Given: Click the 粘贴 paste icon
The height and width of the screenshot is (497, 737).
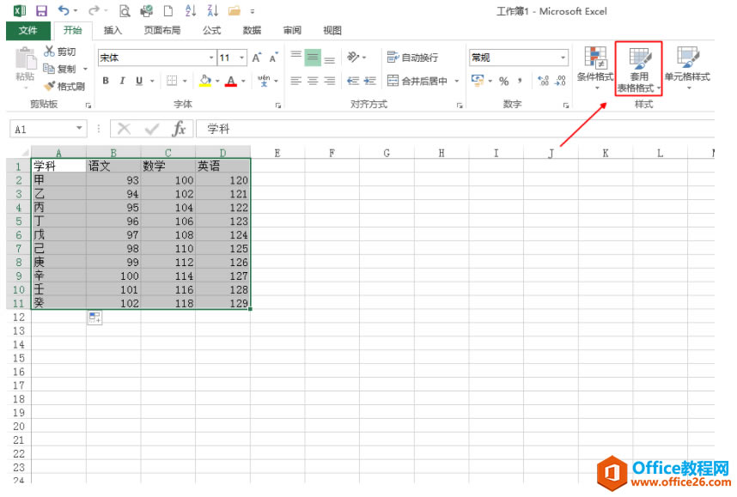Looking at the screenshot, I should click(x=26, y=60).
